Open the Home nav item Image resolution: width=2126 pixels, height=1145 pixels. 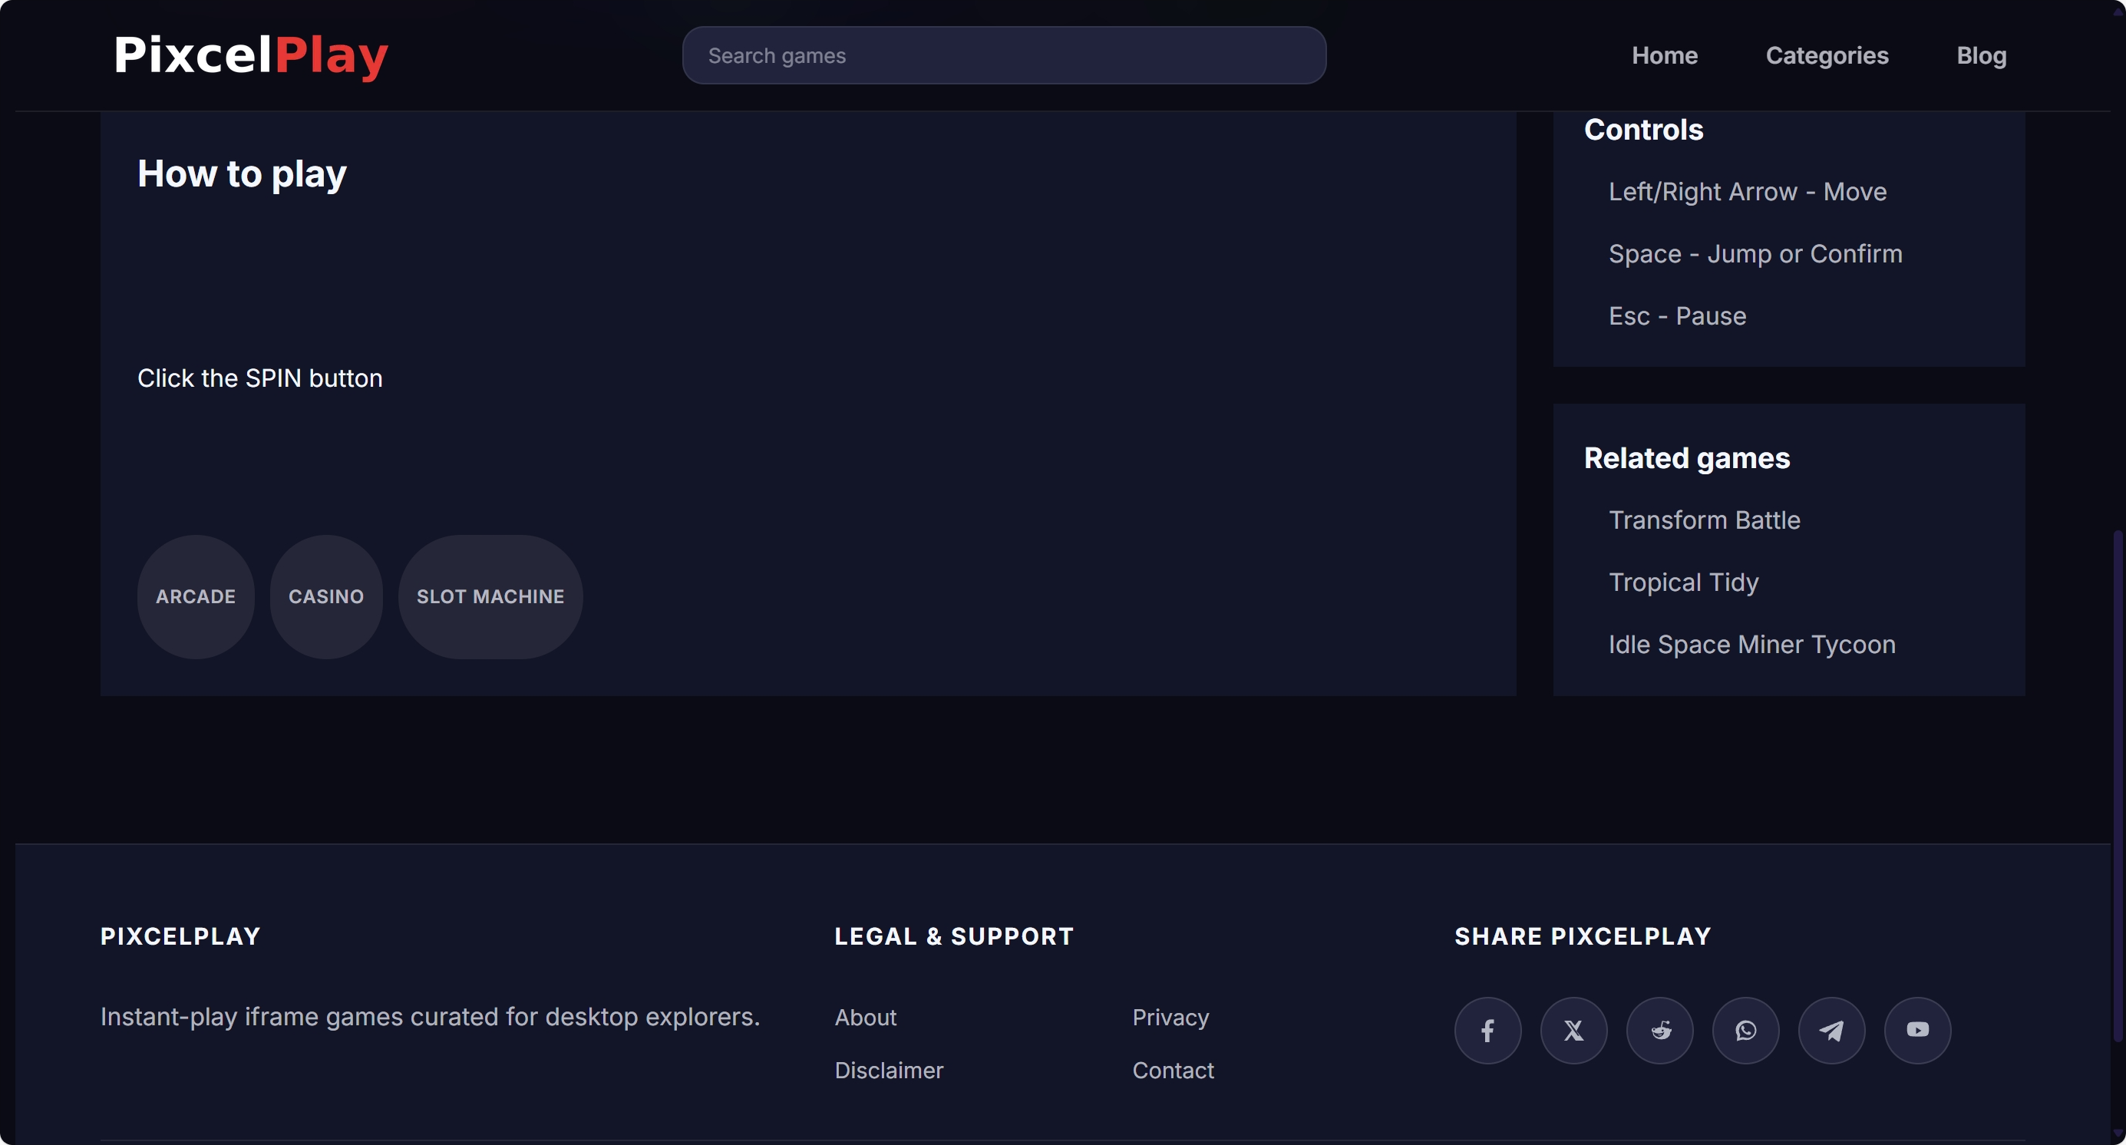tap(1664, 55)
